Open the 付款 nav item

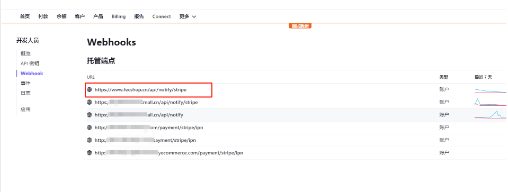(43, 16)
